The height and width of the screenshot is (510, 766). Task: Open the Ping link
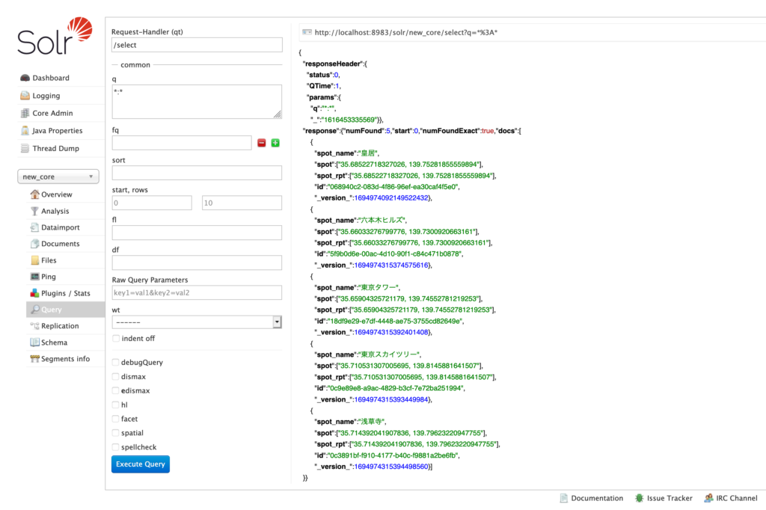49,277
